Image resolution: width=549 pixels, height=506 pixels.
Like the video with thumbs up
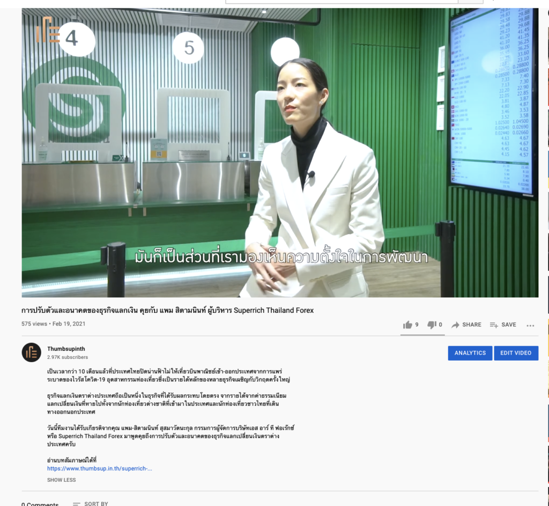point(408,325)
